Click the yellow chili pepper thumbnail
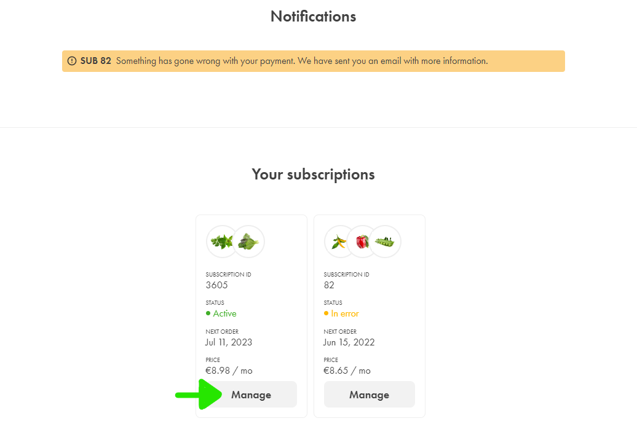 coord(339,242)
